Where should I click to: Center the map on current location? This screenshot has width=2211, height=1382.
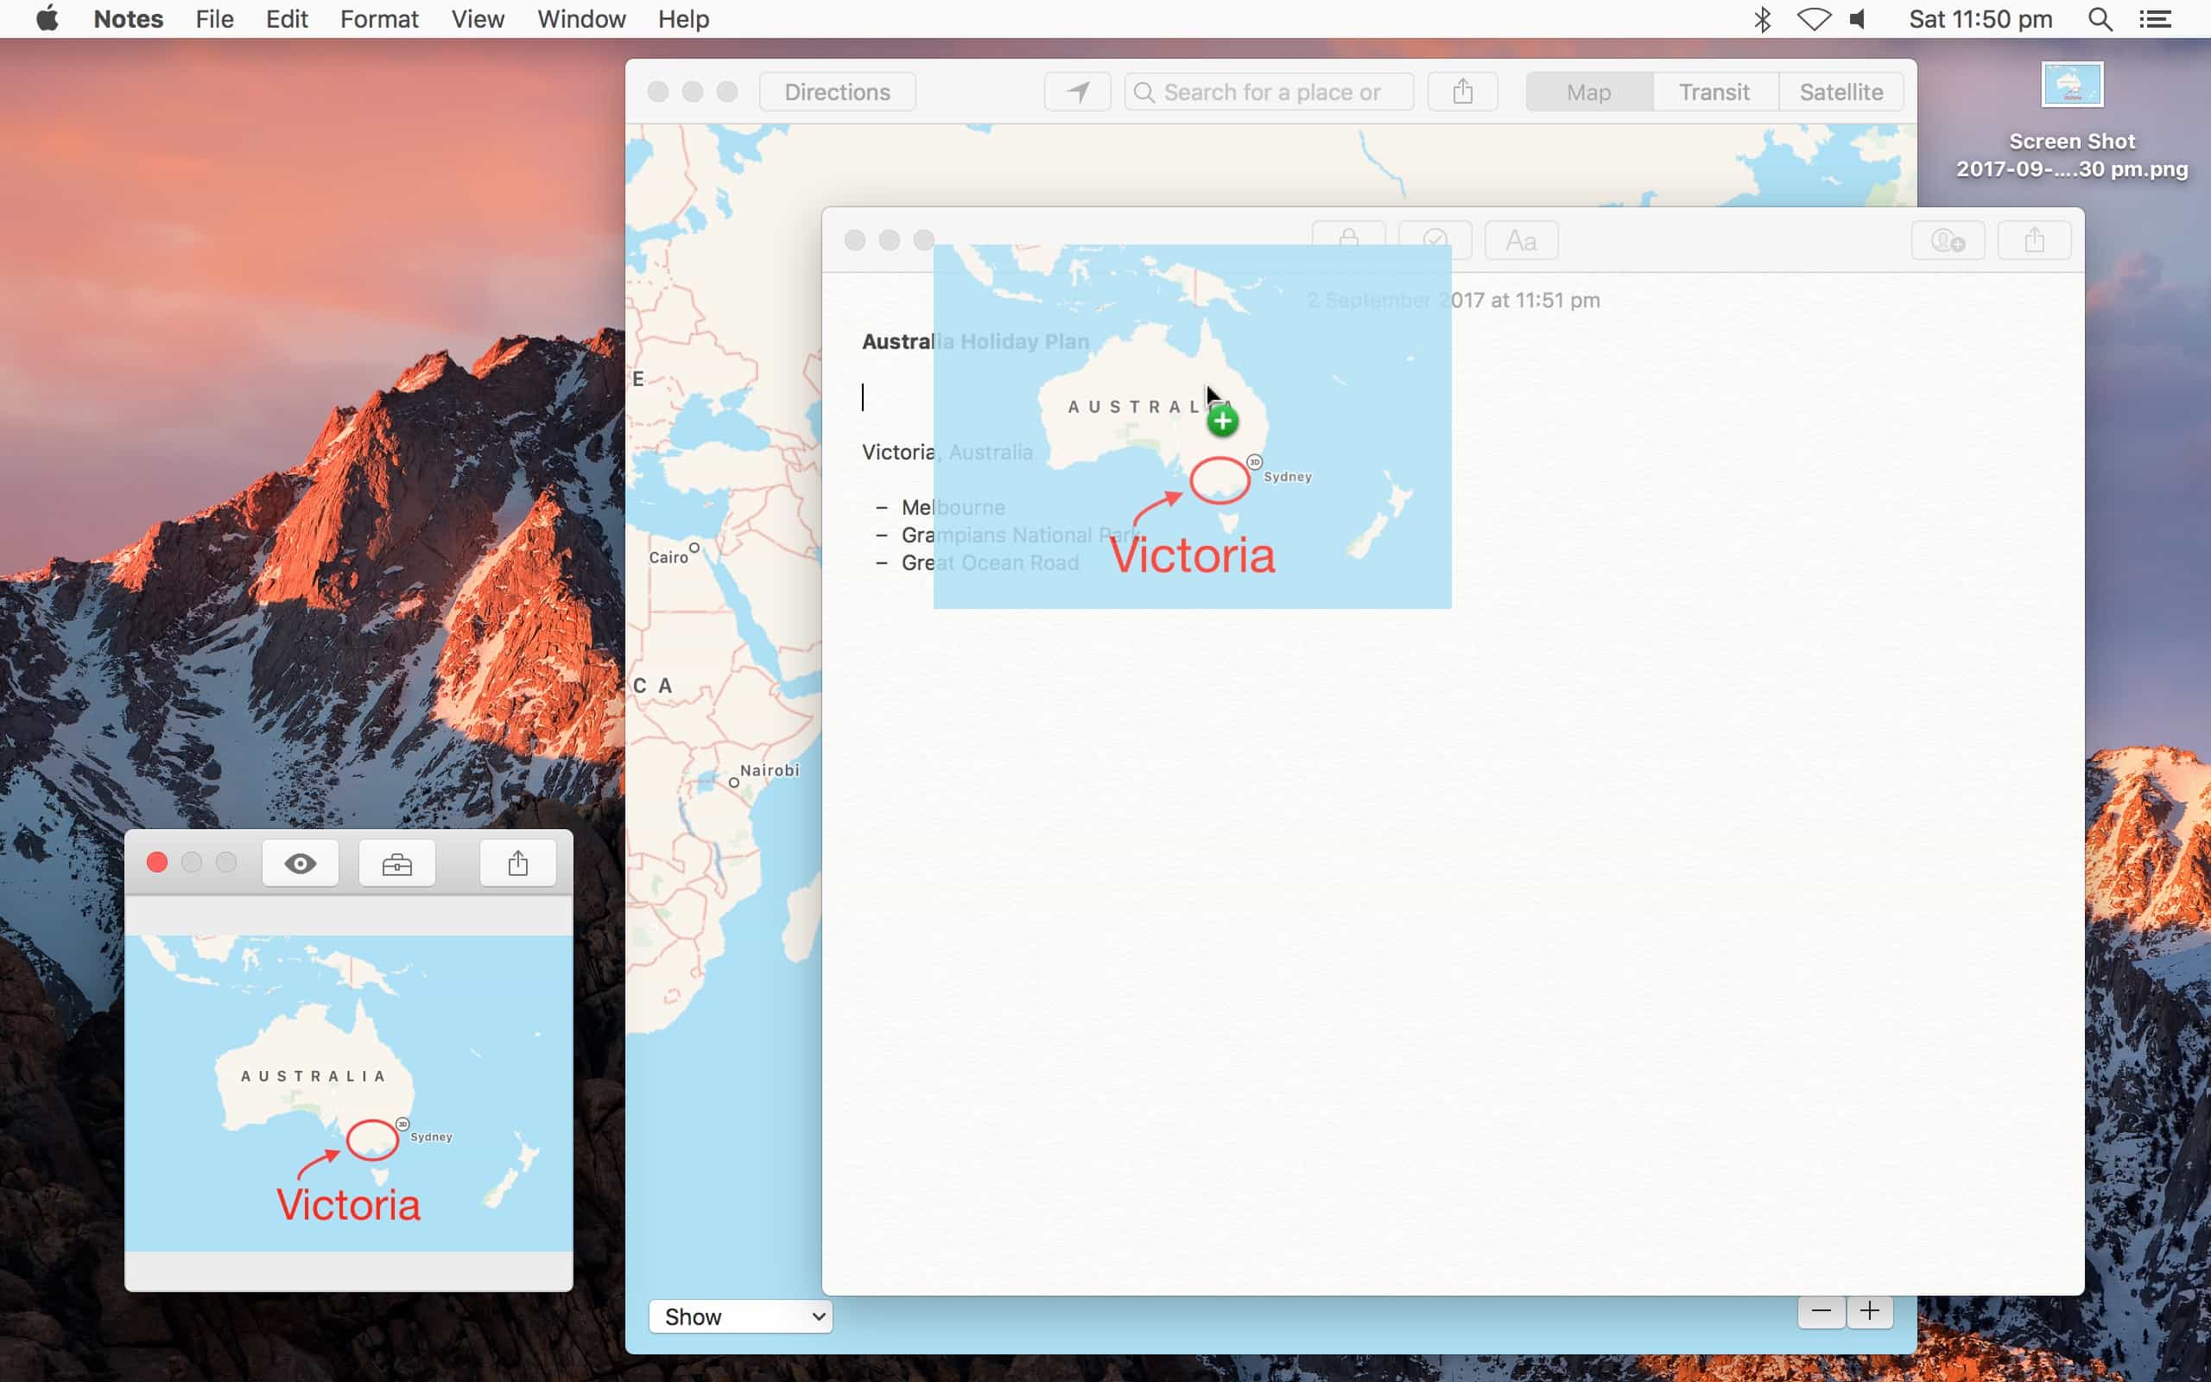coord(1077,91)
